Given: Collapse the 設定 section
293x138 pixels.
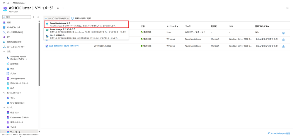Looking at the screenshot, I should (4, 52).
